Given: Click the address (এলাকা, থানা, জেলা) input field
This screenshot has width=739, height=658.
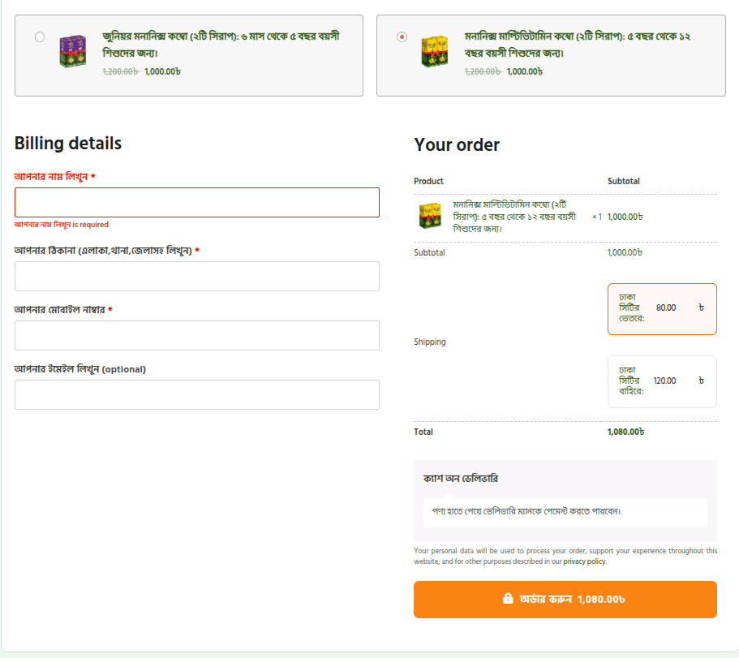Looking at the screenshot, I should [196, 276].
